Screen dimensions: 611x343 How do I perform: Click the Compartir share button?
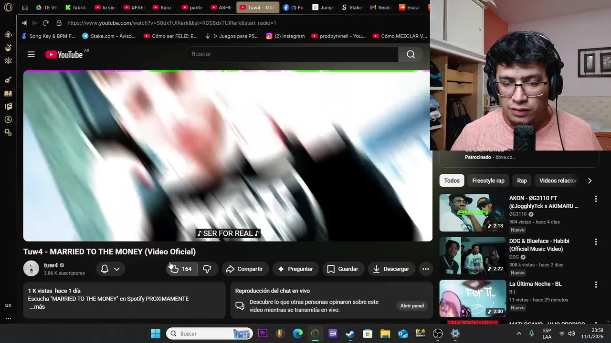point(244,269)
